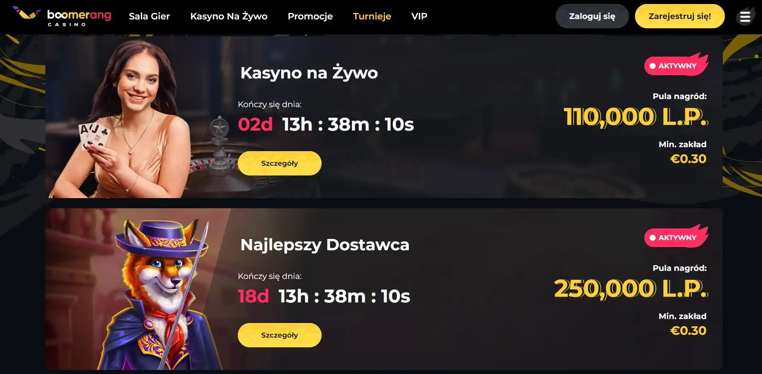Click the Zaloguj się button
This screenshot has height=374, width=762.
[592, 16]
